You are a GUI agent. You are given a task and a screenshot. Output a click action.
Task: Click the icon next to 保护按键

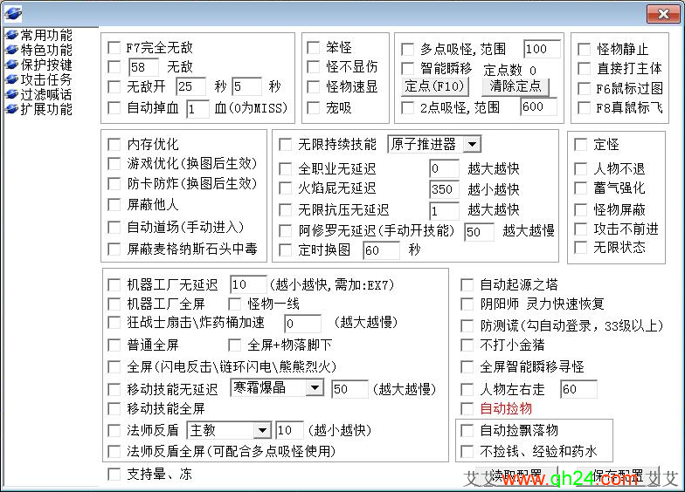coord(11,65)
